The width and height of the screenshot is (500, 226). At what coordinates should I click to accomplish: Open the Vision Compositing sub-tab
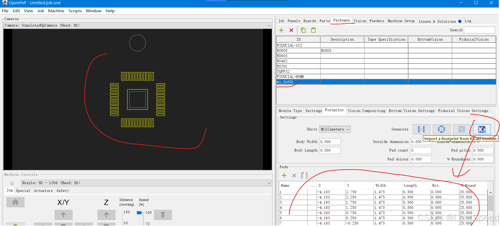[x=366, y=111]
